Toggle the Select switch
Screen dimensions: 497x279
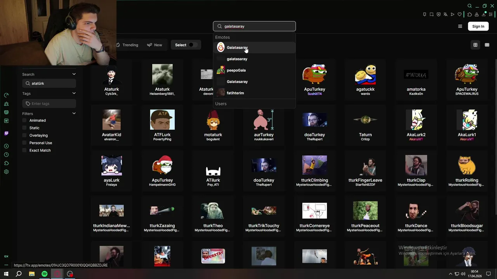pyautogui.click(x=193, y=45)
